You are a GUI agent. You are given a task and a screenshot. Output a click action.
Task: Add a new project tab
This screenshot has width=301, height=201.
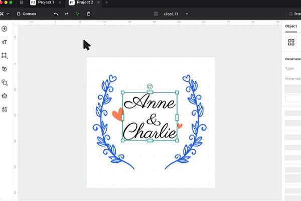pos(107,3)
